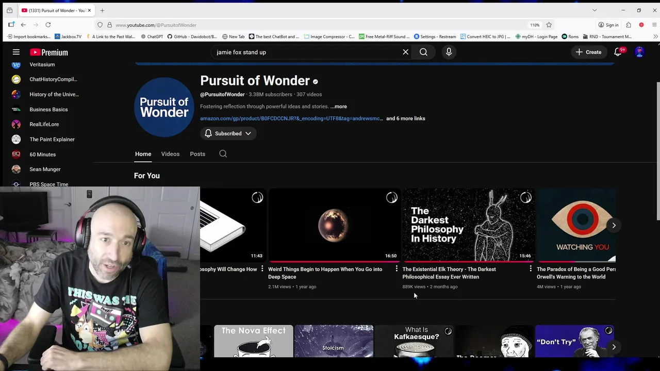The width and height of the screenshot is (660, 371).
Task: Show more bookmarks overflow chevron
Action: (655, 37)
